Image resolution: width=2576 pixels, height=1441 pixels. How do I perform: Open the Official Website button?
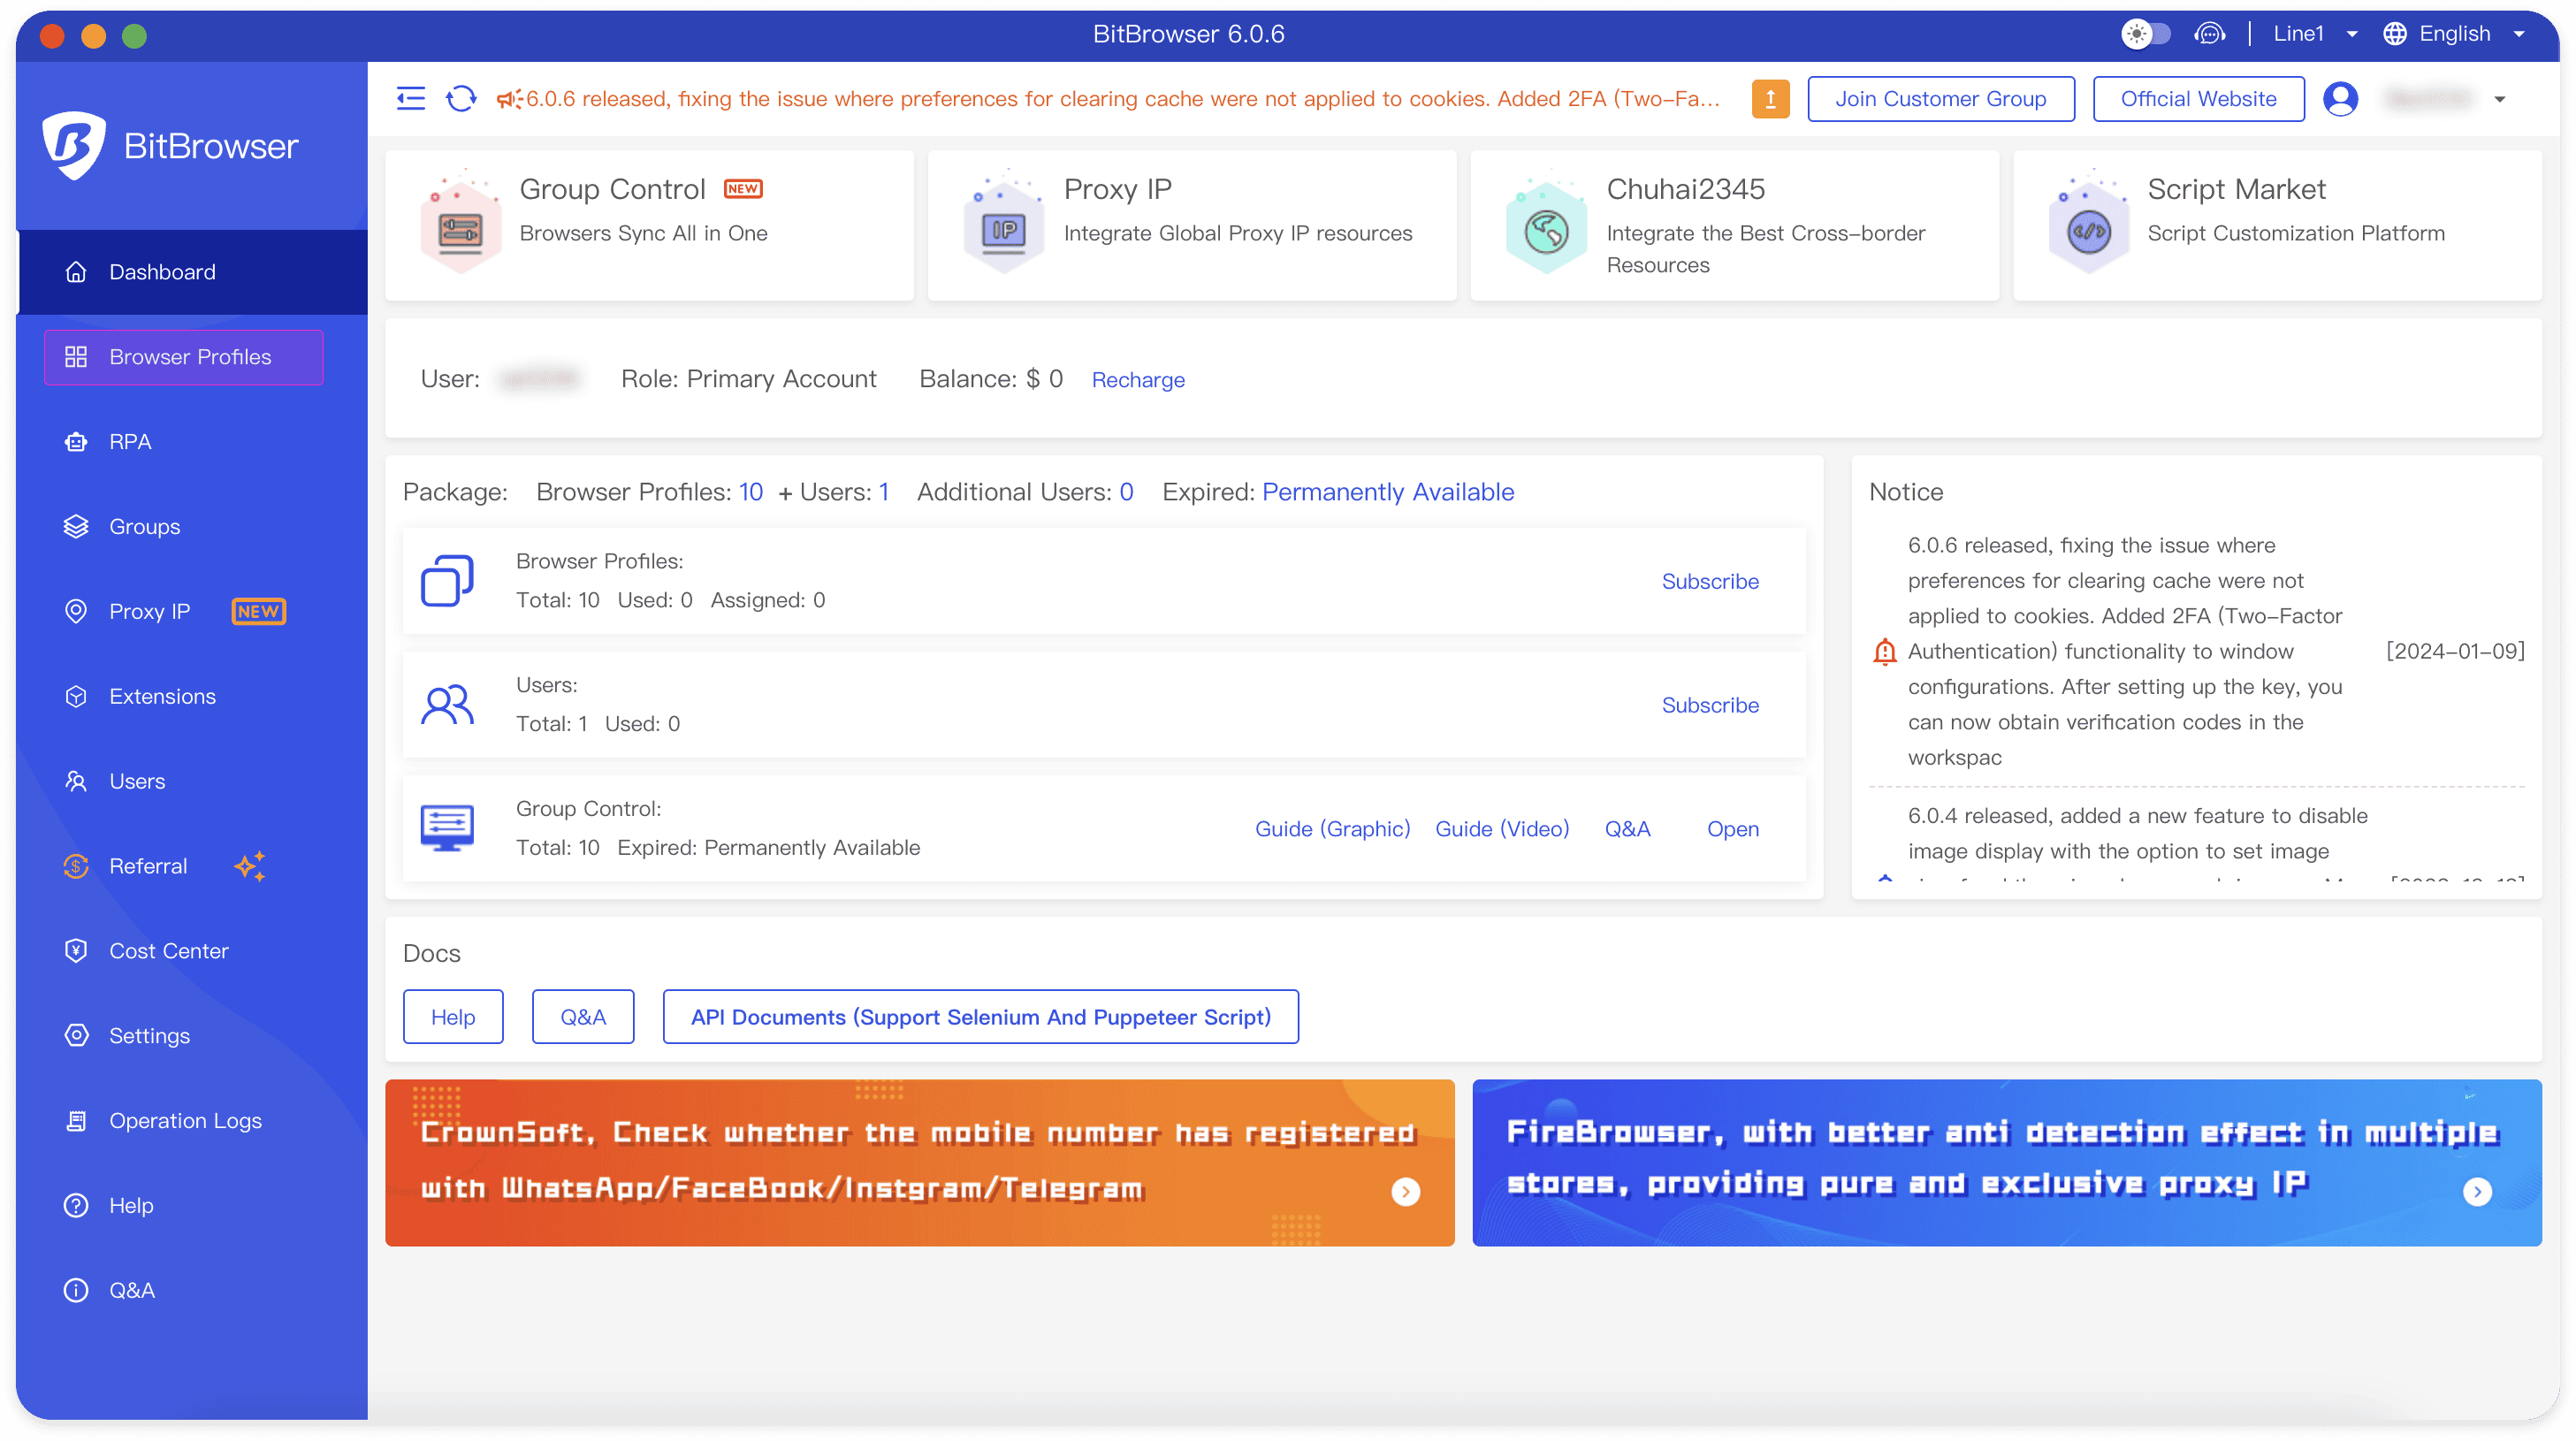(x=2198, y=98)
